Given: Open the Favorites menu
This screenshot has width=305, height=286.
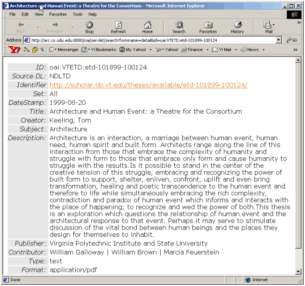Looking at the screenshot, I should click(58, 14).
